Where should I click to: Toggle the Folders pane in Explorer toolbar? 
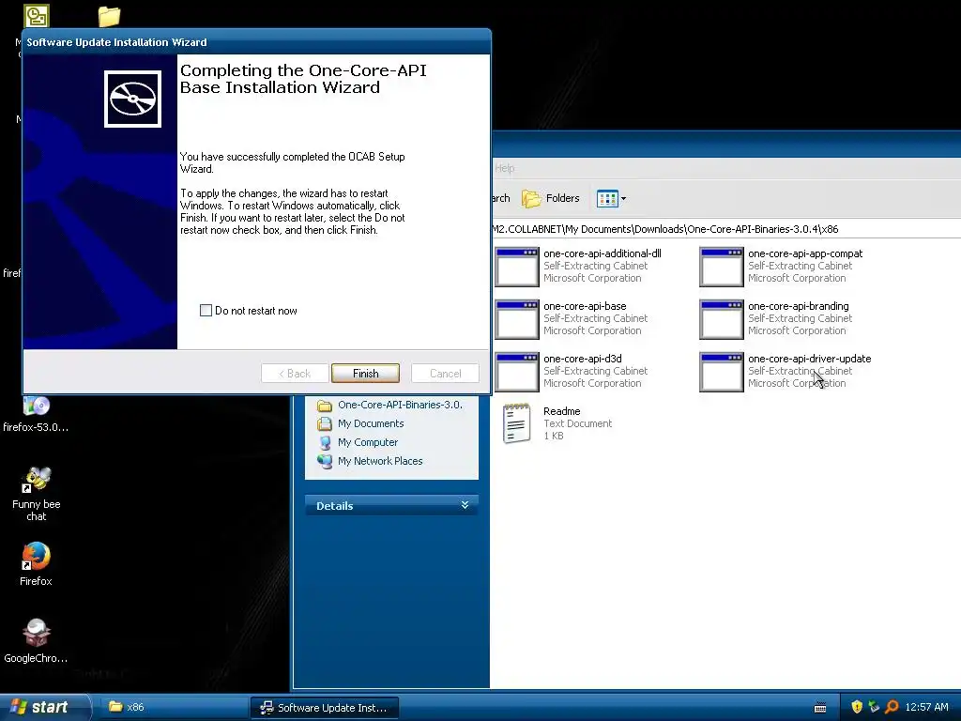550,198
